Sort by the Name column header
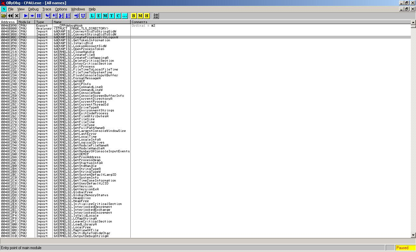This screenshot has width=416, height=252. (91, 22)
